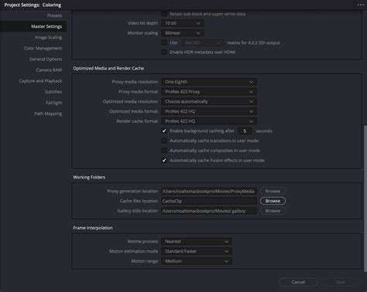Browse for Cache files location
This screenshot has height=292, width=367.
point(273,201)
